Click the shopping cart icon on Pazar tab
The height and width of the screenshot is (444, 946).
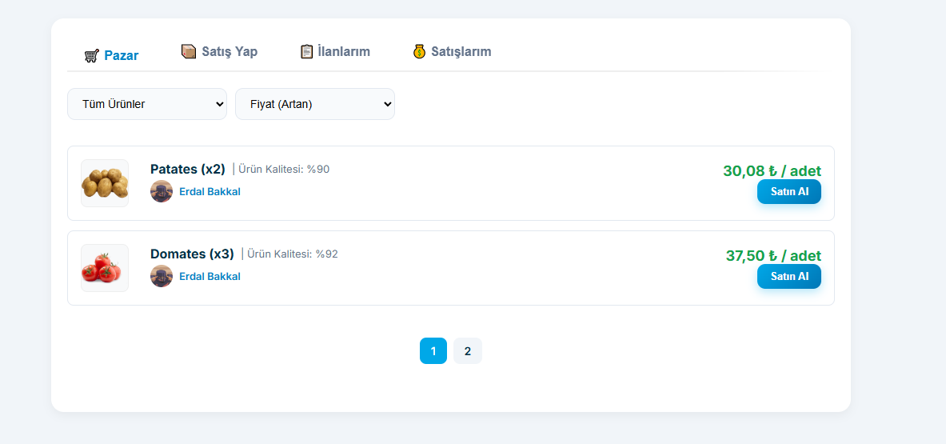[92, 56]
